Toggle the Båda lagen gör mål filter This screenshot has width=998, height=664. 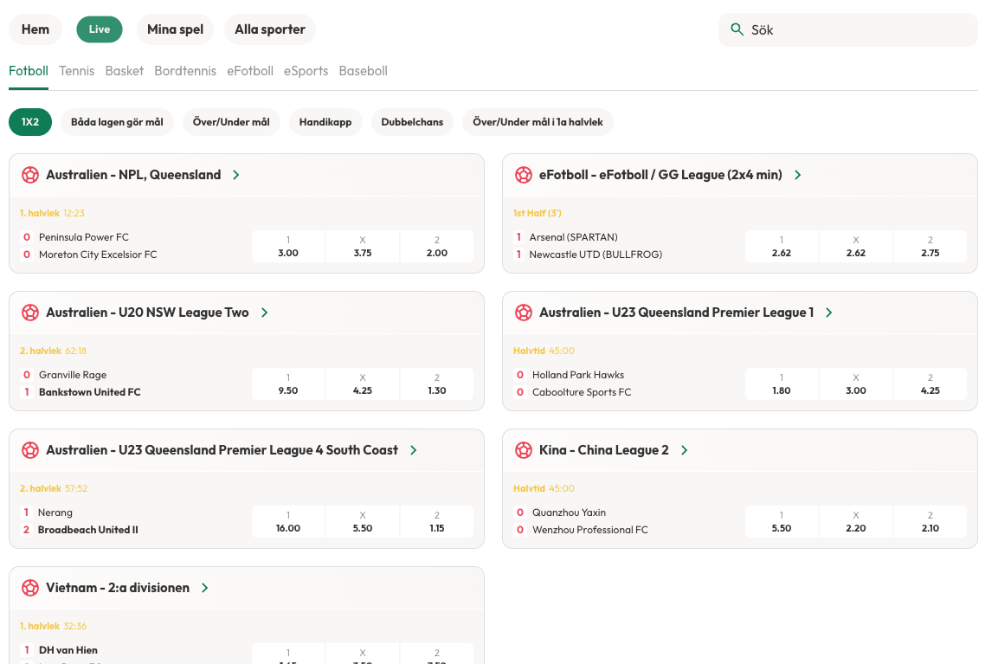click(117, 122)
